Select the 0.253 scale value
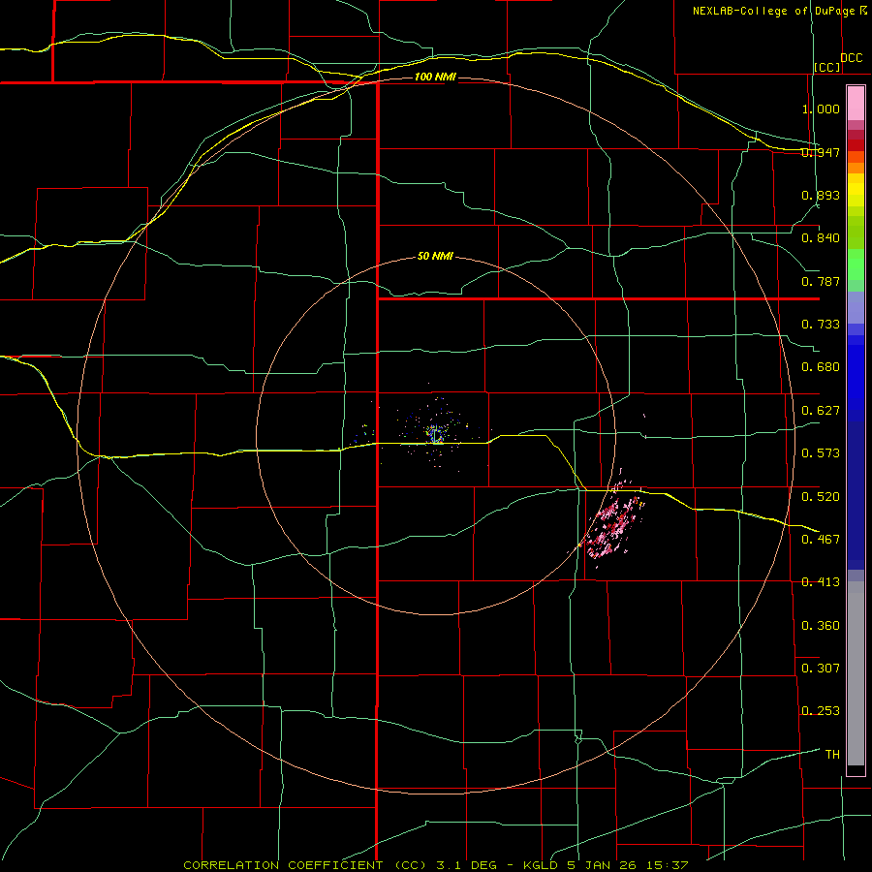This screenshot has height=872, width=872. pos(821,711)
